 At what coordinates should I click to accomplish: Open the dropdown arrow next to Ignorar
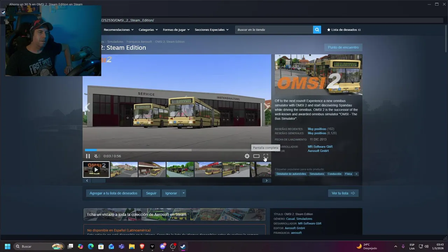click(184, 193)
